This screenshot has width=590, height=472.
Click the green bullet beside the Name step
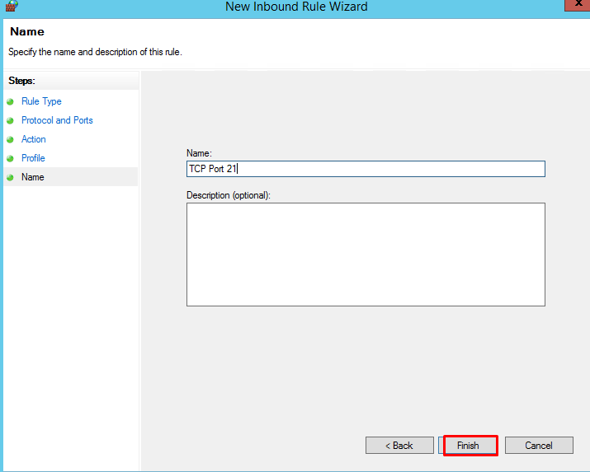pyautogui.click(x=10, y=178)
